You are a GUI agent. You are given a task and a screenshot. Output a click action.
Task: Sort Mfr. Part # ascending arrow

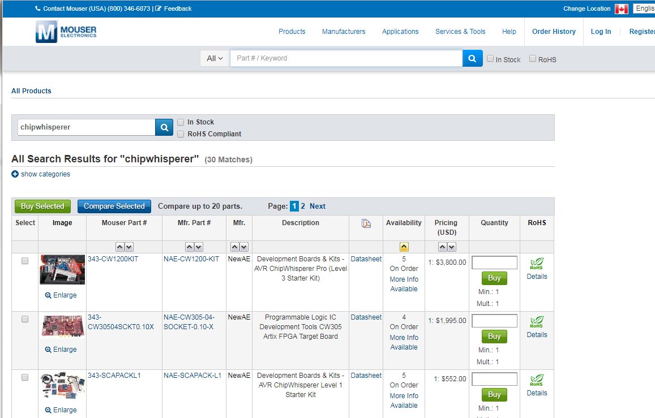pyautogui.click(x=190, y=247)
